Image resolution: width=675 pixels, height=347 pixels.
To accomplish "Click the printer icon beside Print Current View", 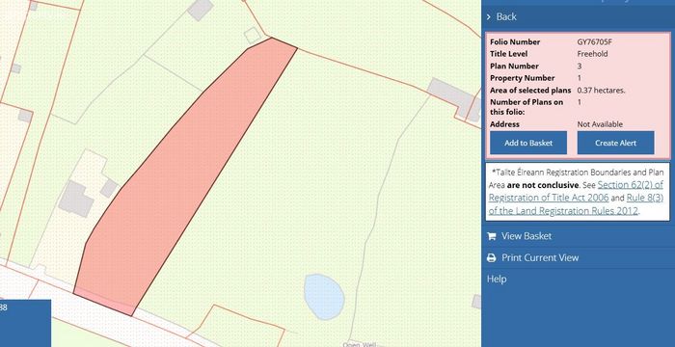I will point(491,258).
